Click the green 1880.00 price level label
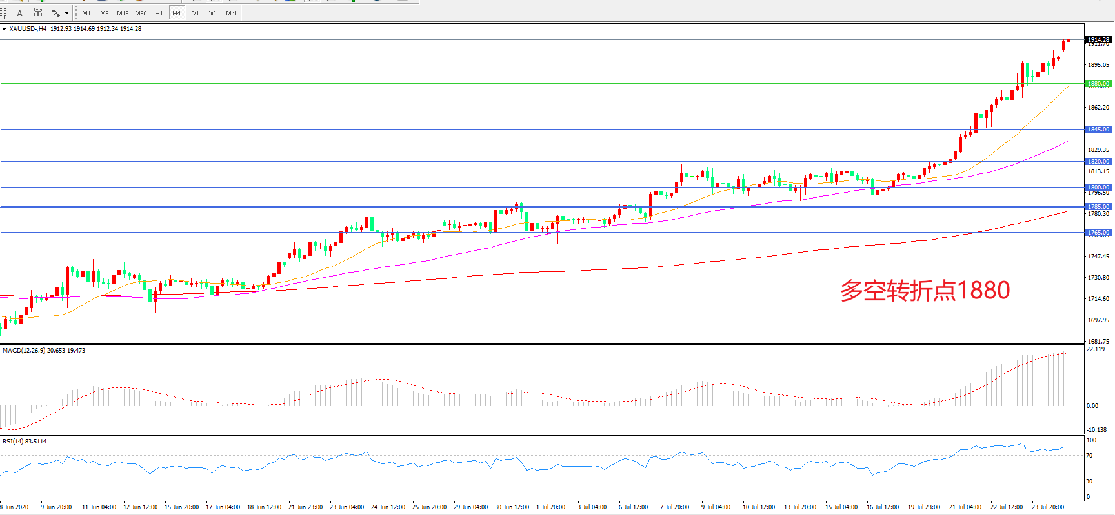Viewport: 1115px width, 515px height. tap(1098, 84)
